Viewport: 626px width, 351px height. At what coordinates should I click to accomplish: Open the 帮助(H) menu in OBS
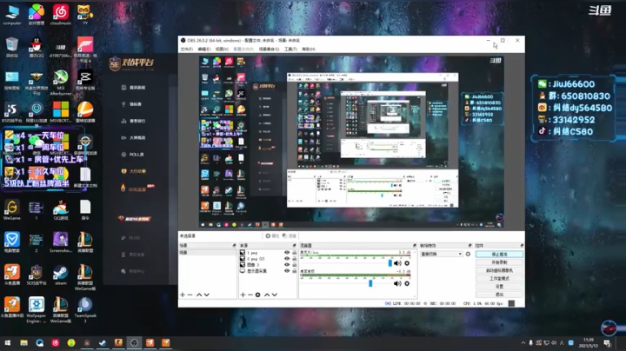(308, 49)
